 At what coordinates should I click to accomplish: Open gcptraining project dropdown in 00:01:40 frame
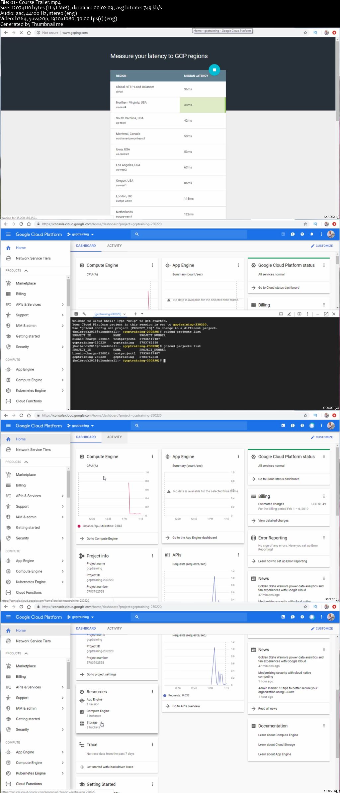(81, 617)
